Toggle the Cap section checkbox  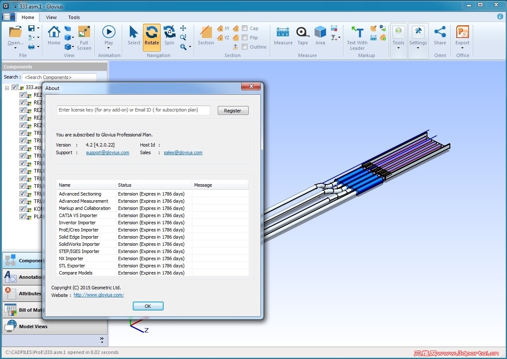click(245, 28)
